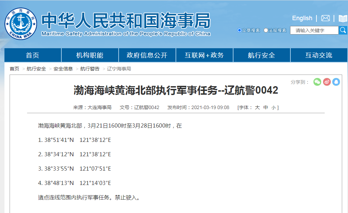Open 互联网+政务 navigation tab
The width and height of the screenshot is (348, 213).
[204, 55]
